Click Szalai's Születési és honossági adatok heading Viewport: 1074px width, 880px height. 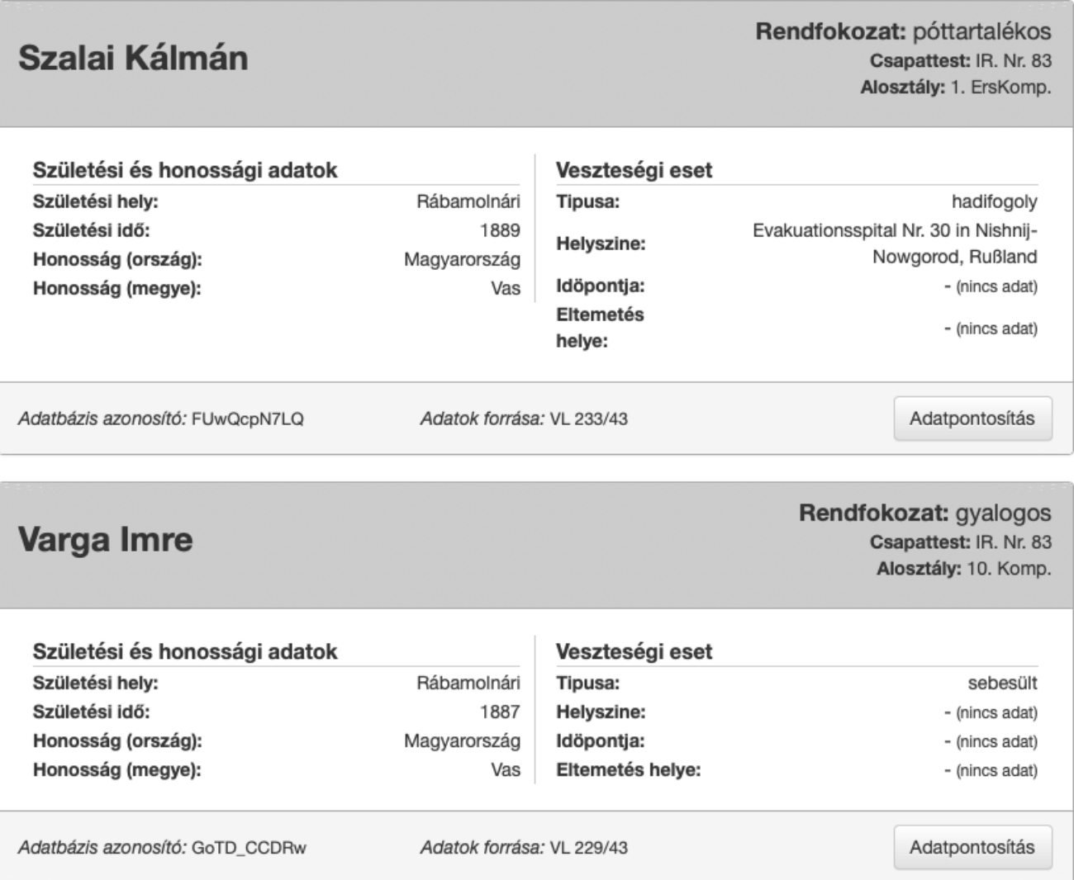click(185, 170)
